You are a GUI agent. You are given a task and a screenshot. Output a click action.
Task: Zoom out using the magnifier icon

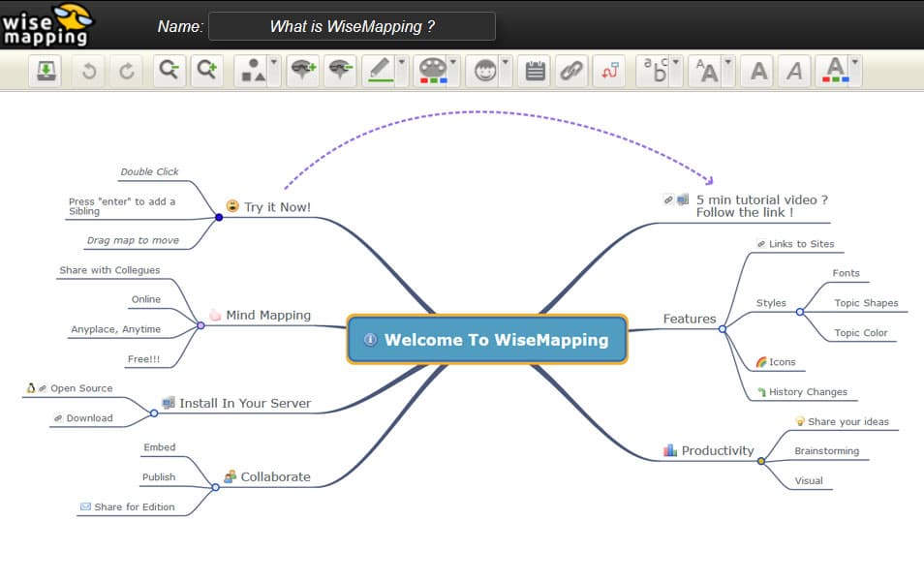167,71
